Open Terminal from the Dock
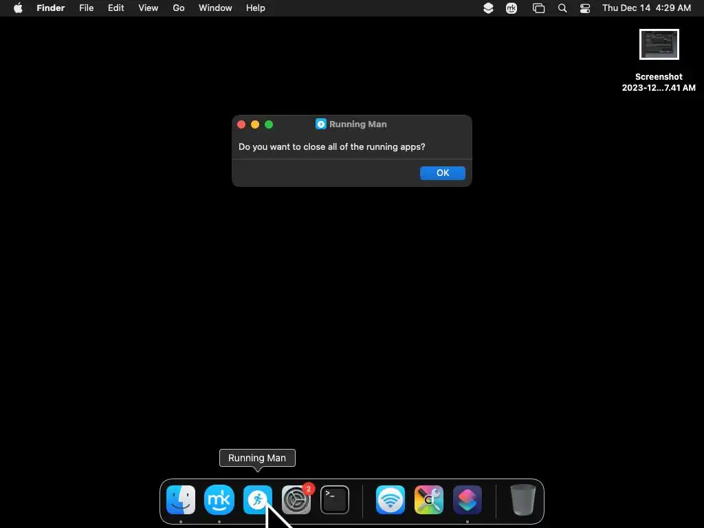Image resolution: width=704 pixels, height=528 pixels. (x=335, y=499)
